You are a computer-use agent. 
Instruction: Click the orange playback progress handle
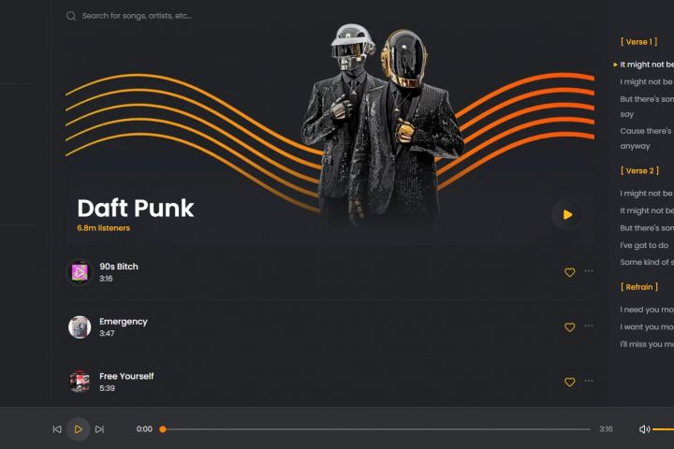[163, 429]
